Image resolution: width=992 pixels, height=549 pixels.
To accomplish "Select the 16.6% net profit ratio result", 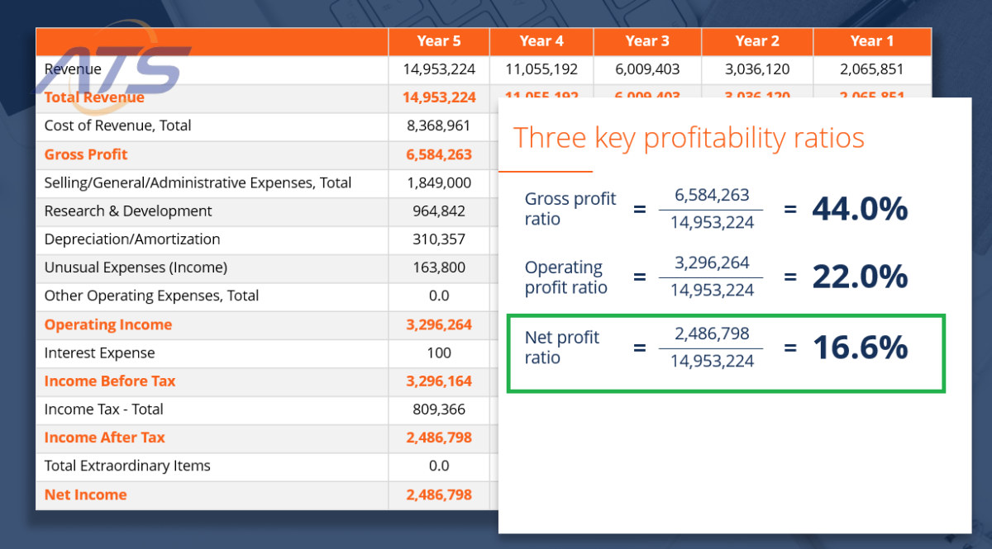I will [860, 348].
